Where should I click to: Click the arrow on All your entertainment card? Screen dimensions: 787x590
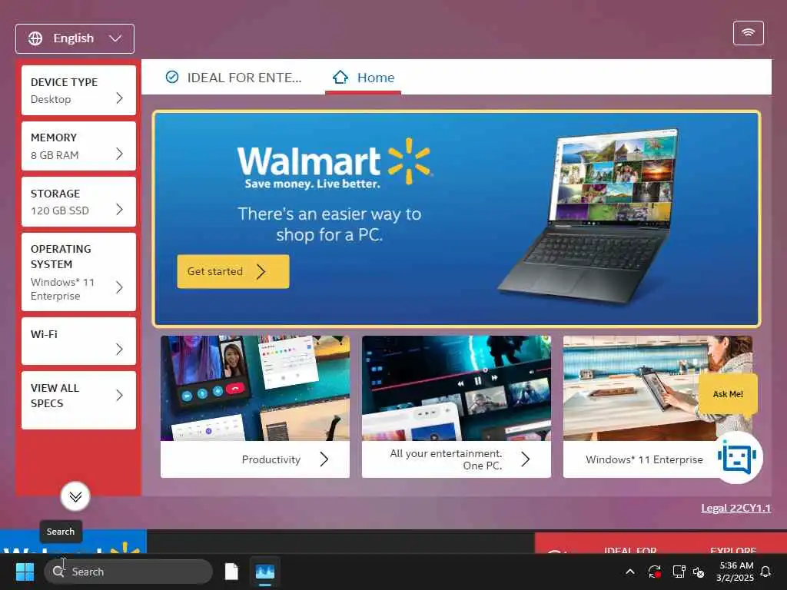(x=526, y=459)
